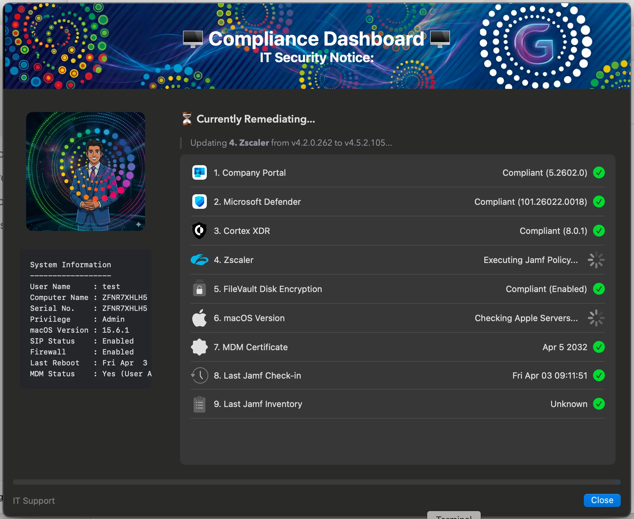This screenshot has height=519, width=634.
Task: Click the Cortex XDR shield icon
Action: (200, 231)
